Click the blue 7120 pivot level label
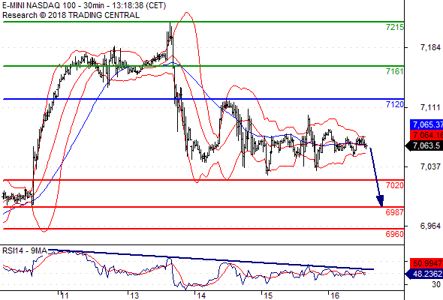Image resolution: width=443 pixels, height=300 pixels. 395,105
